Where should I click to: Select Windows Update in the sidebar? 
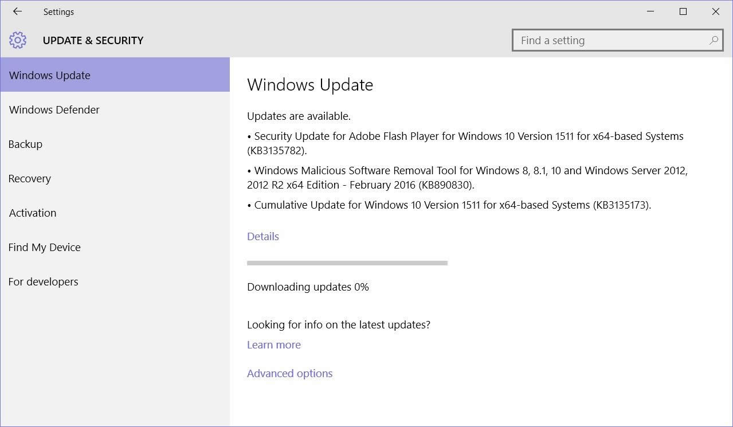49,75
